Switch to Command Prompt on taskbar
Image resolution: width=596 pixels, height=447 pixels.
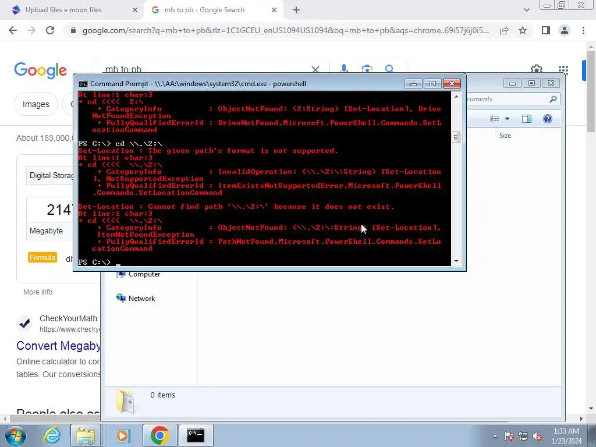pyautogui.click(x=196, y=435)
